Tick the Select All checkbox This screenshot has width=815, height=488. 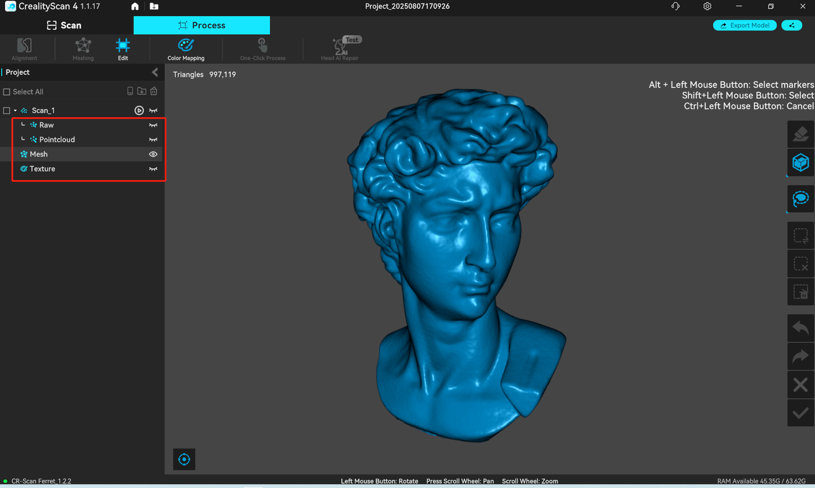(x=7, y=92)
